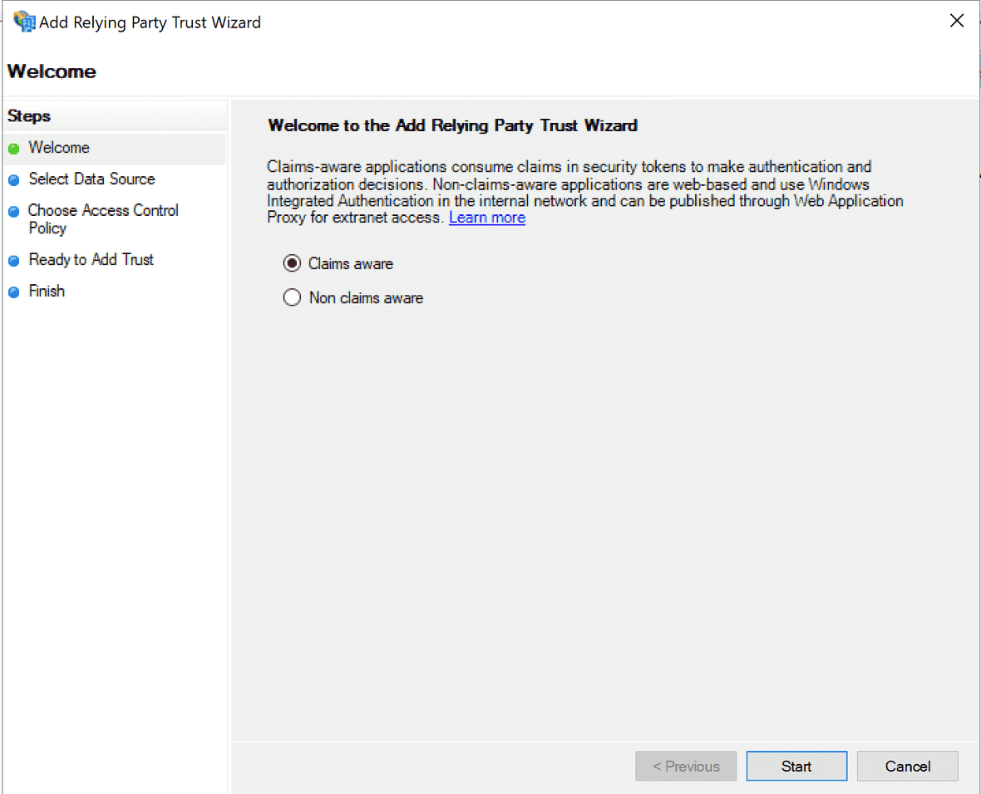
Task: Close the Add Relying Party Trust Wizard window
Action: pyautogui.click(x=957, y=22)
